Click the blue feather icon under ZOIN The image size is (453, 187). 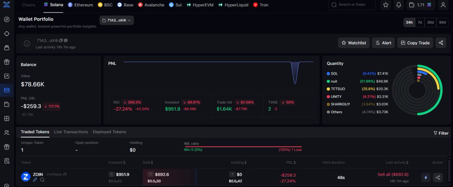(x=35, y=180)
